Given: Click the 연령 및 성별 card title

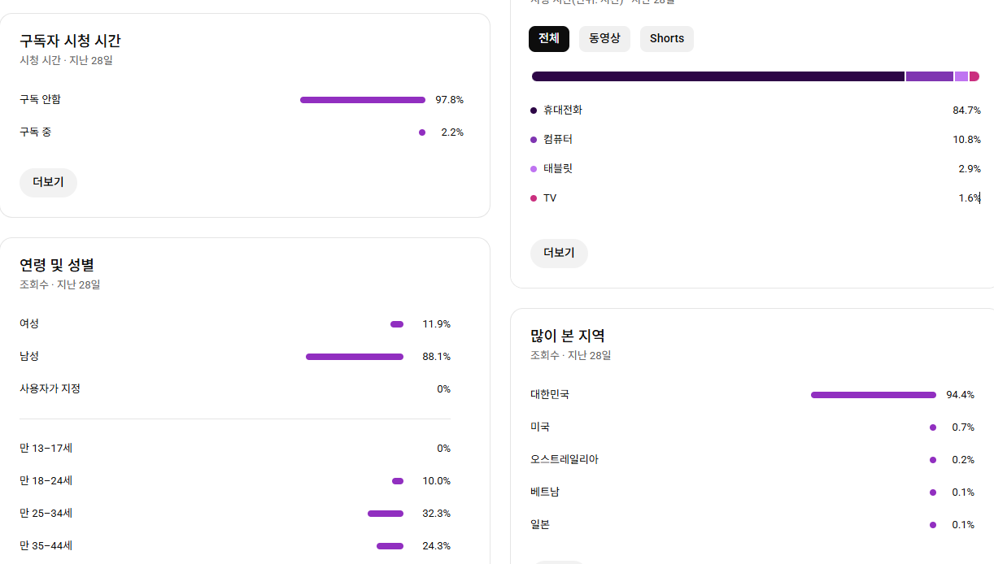Looking at the screenshot, I should [x=57, y=265].
